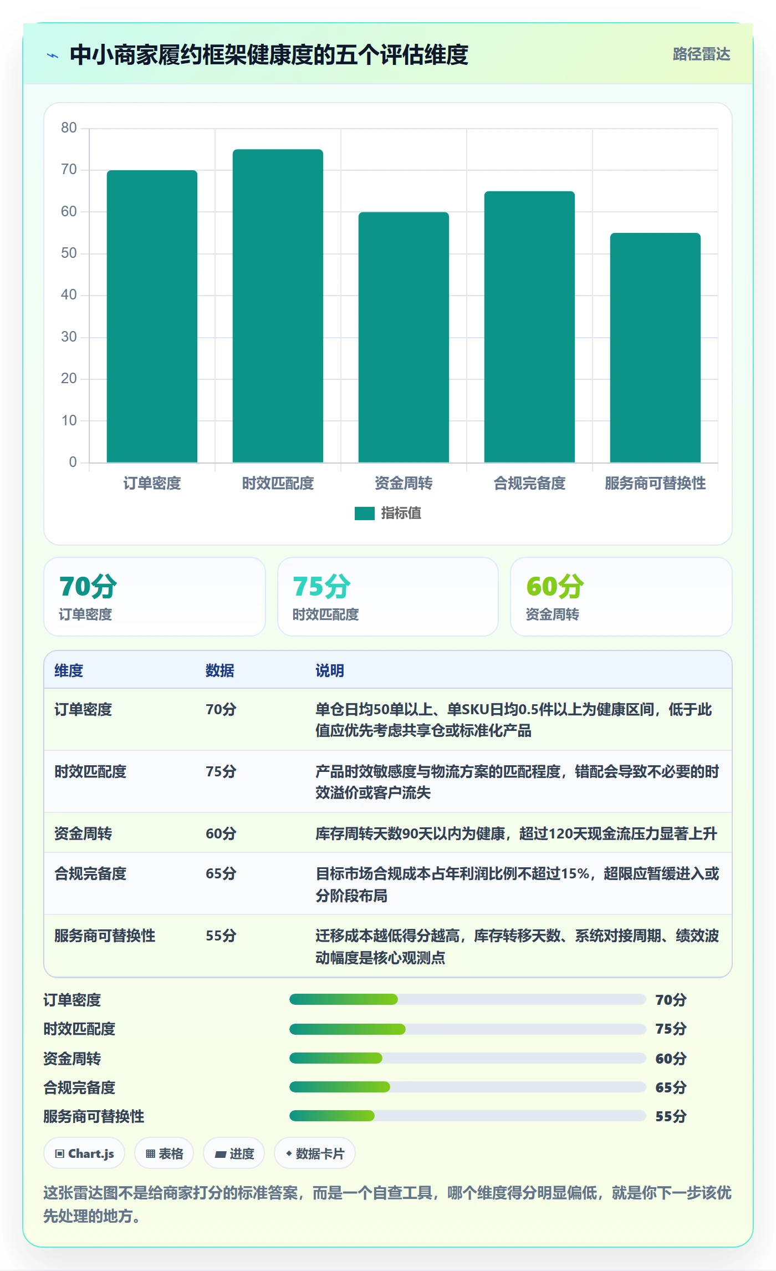This screenshot has width=776, height=1271.
Task: Click the 资金周转 progress bar
Action: coord(468,1058)
